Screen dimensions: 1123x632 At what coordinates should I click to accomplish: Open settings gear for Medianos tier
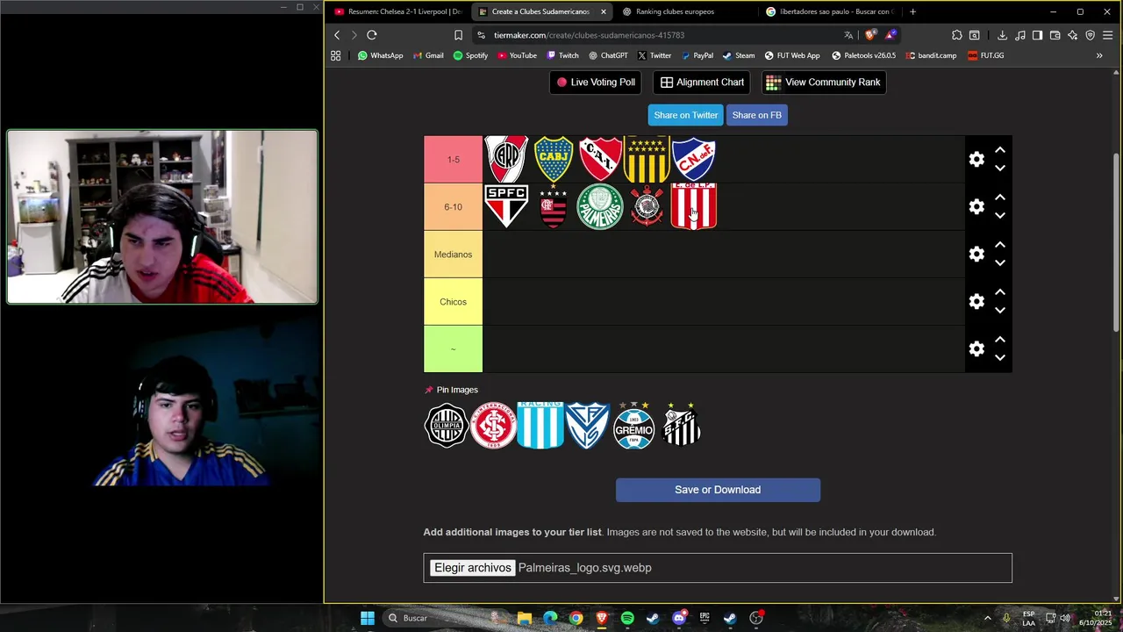pyautogui.click(x=976, y=254)
